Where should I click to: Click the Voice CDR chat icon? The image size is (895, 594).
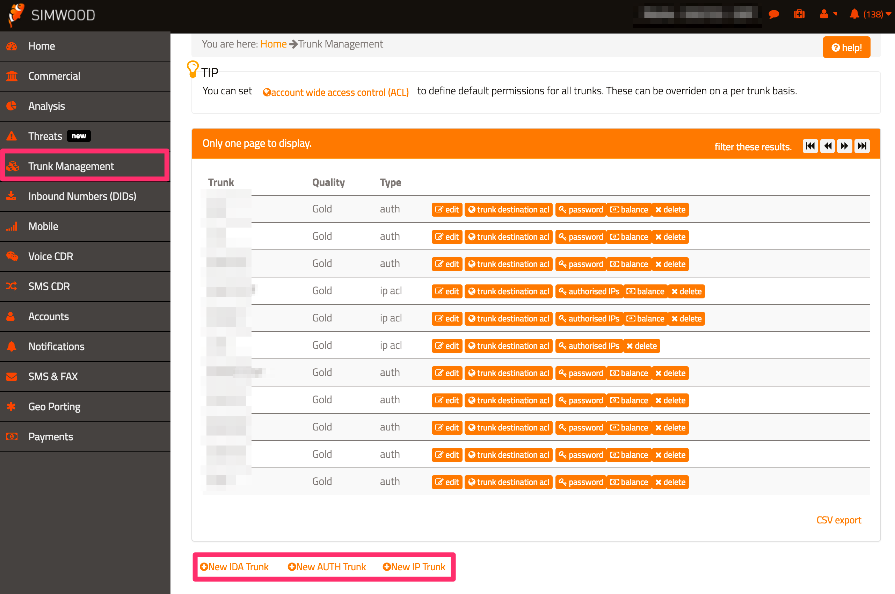(12, 256)
